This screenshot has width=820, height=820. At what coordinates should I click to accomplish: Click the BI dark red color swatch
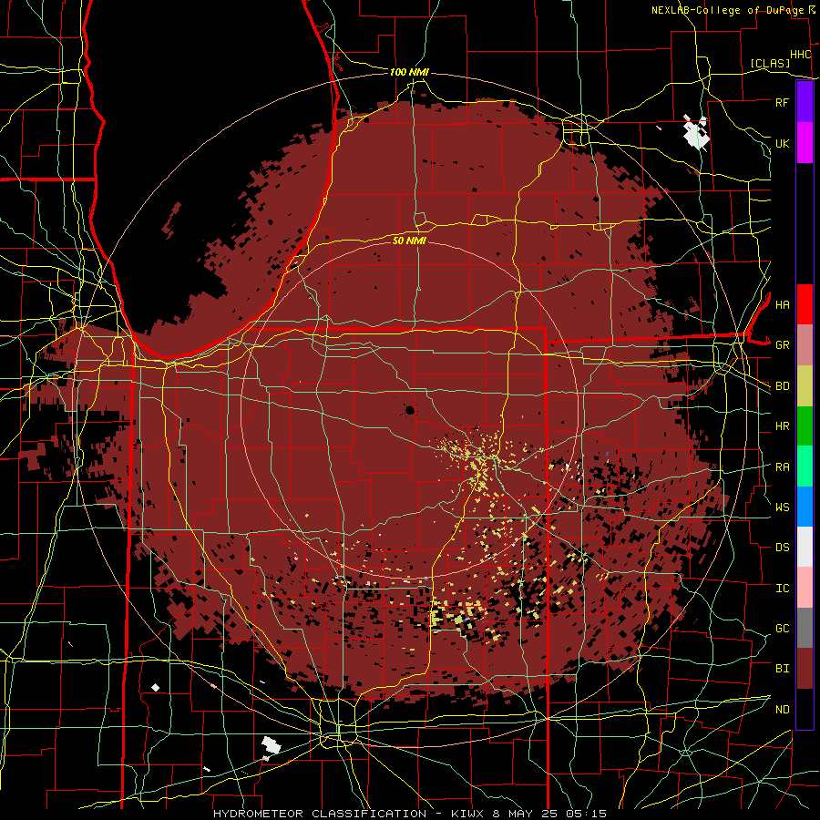tap(805, 669)
